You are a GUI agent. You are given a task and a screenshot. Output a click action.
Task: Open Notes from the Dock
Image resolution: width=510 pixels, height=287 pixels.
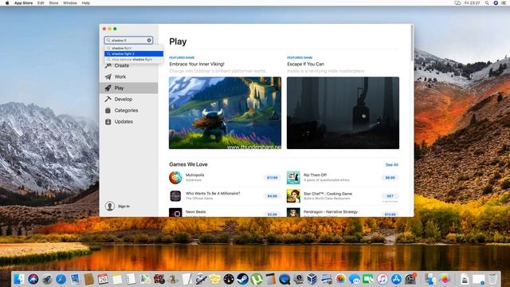pos(117,279)
